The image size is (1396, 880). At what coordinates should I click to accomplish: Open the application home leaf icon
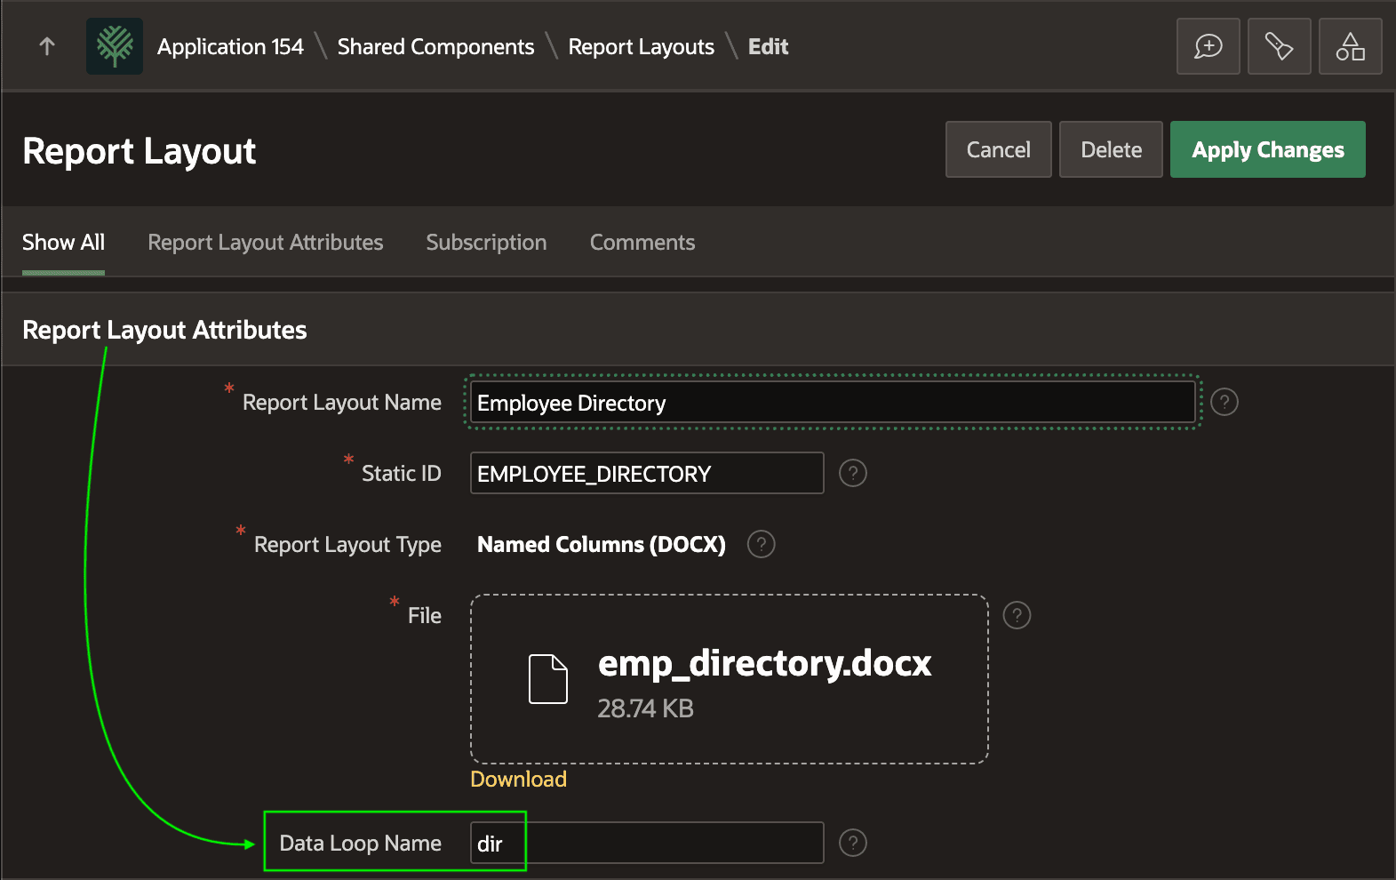tap(115, 46)
